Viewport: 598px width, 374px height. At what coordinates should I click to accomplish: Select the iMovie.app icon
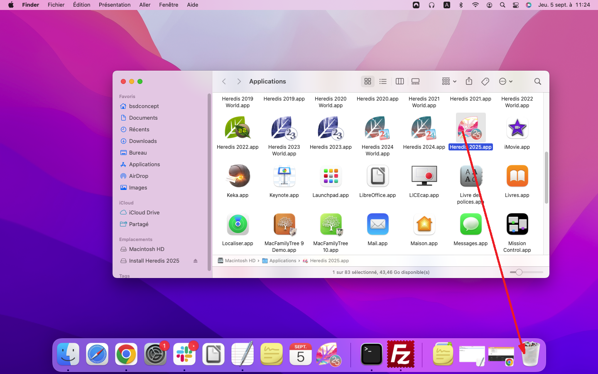point(517,128)
